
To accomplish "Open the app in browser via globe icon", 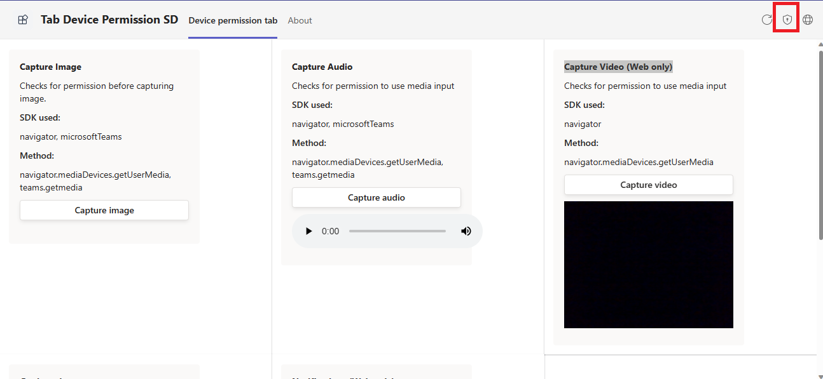I will [807, 20].
